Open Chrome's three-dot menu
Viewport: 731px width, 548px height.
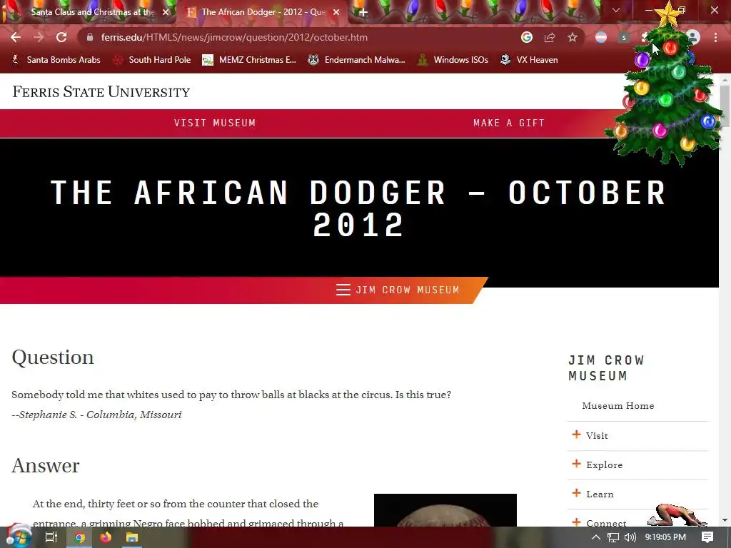click(x=715, y=37)
